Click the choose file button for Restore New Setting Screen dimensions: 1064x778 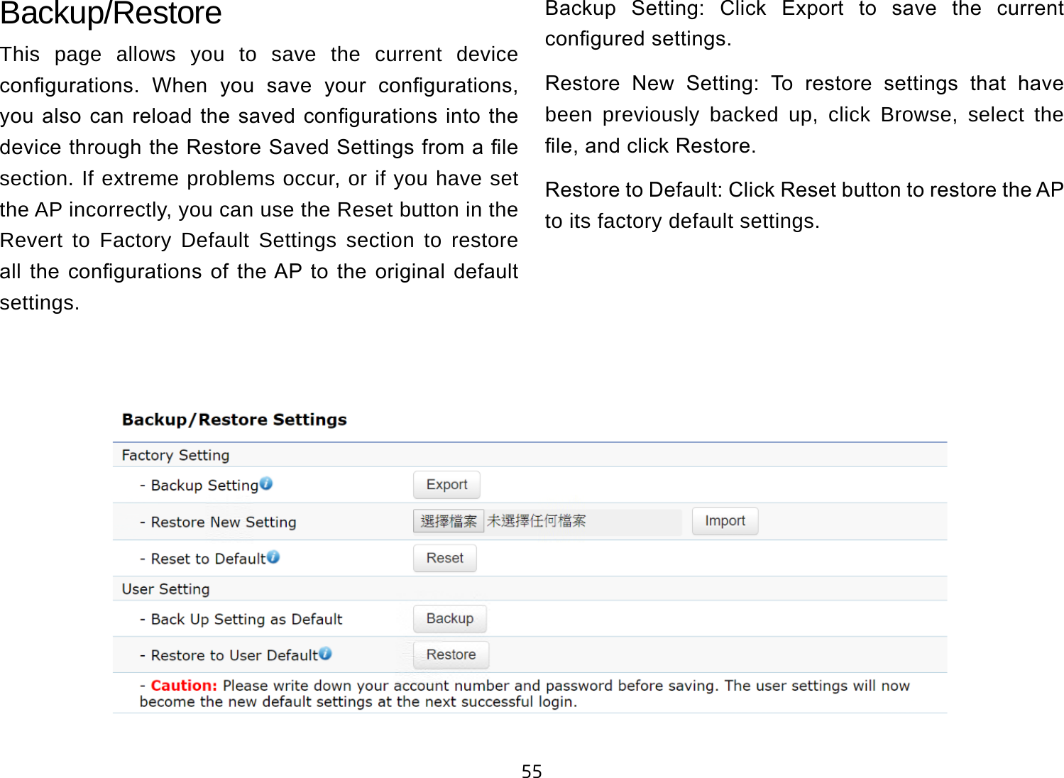[449, 521]
